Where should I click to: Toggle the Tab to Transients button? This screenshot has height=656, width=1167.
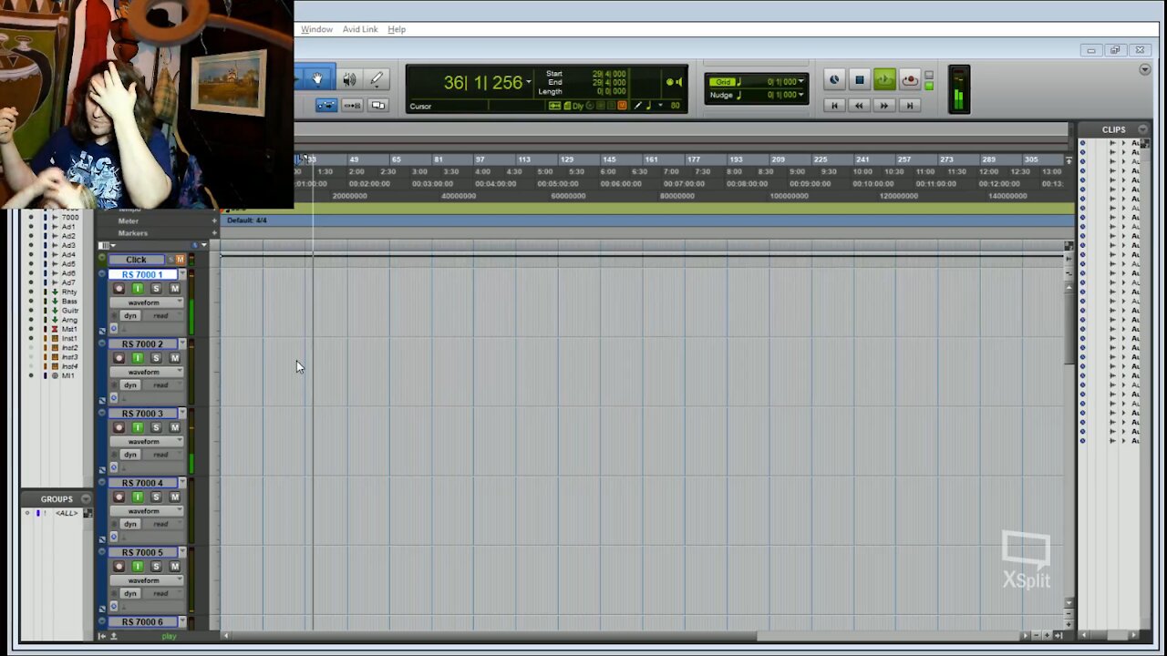pyautogui.click(x=326, y=106)
